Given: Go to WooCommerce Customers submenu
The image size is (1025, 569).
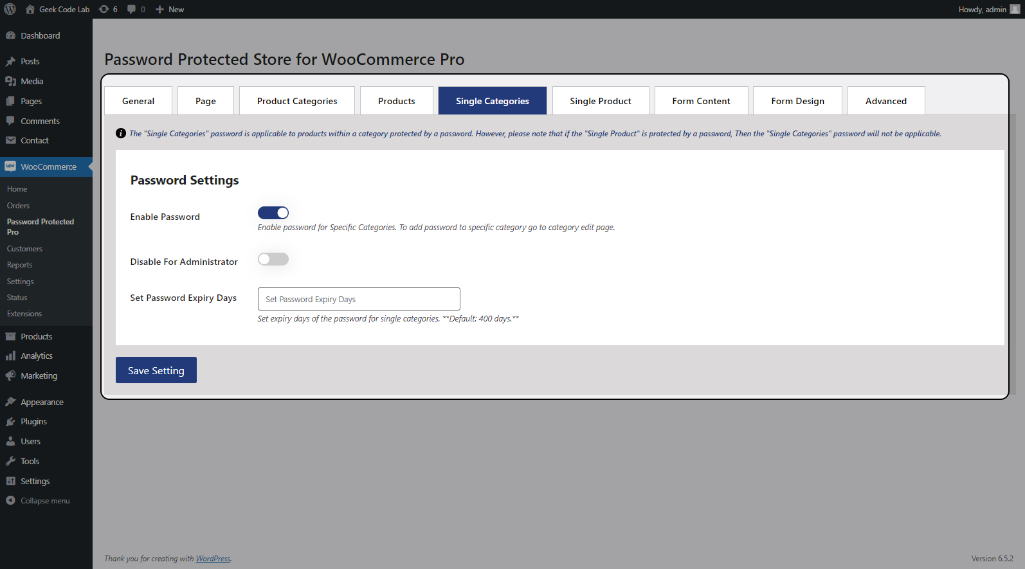Looking at the screenshot, I should point(24,249).
